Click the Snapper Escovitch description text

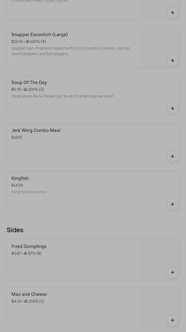71,51
